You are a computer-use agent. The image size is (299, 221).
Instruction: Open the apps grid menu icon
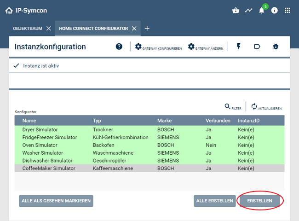(x=287, y=10)
